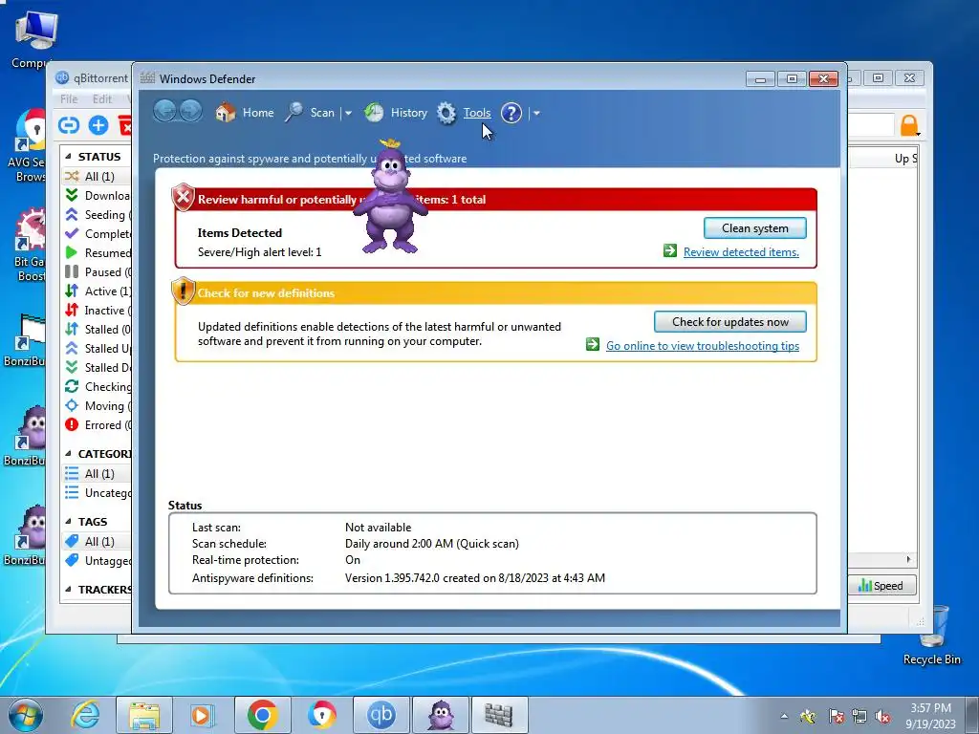Select the Untagged tag filter
The height and width of the screenshot is (734, 979).
pyautogui.click(x=97, y=561)
